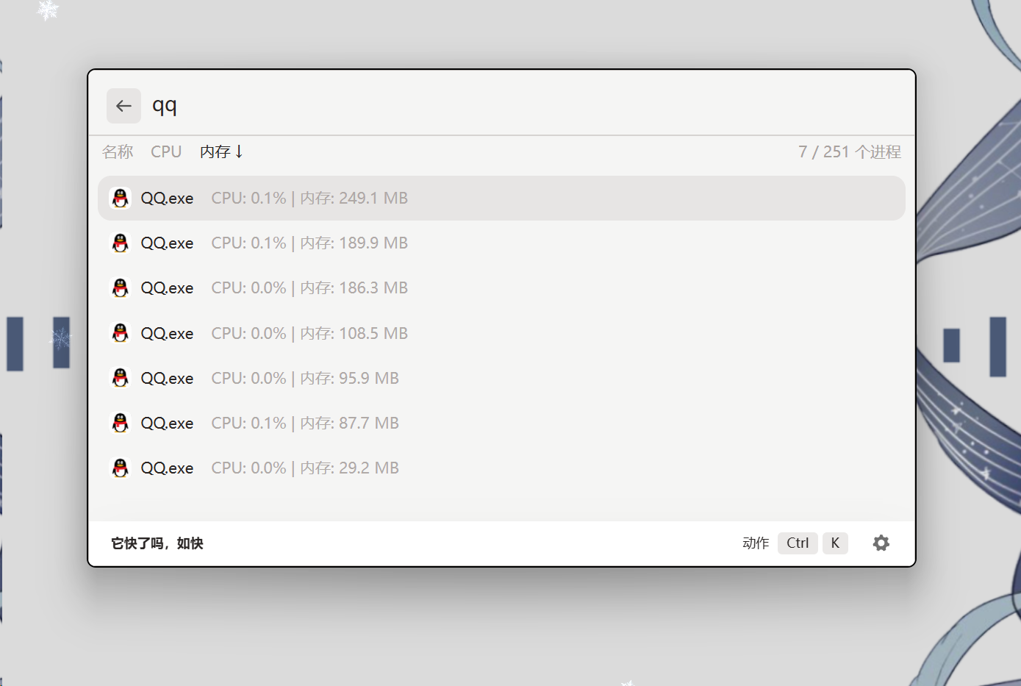Select QQ.exe using 95.9 MB memory

click(x=501, y=378)
